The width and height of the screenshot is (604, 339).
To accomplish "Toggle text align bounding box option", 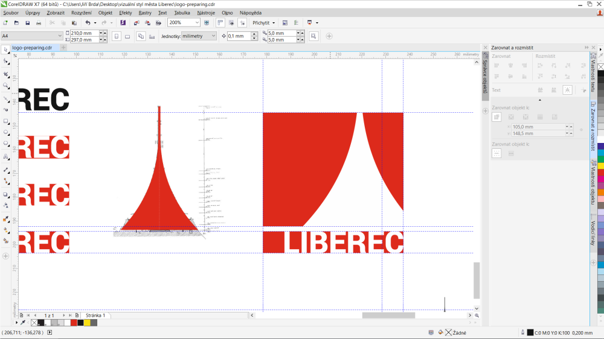I will tap(567, 90).
